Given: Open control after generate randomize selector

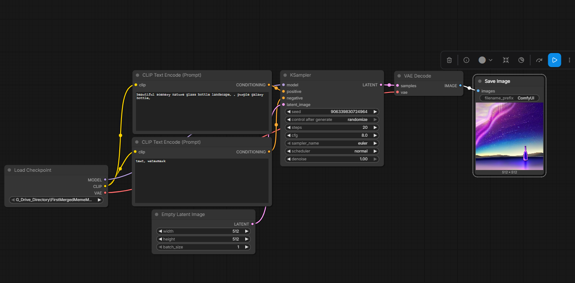Looking at the screenshot, I should click(x=332, y=120).
